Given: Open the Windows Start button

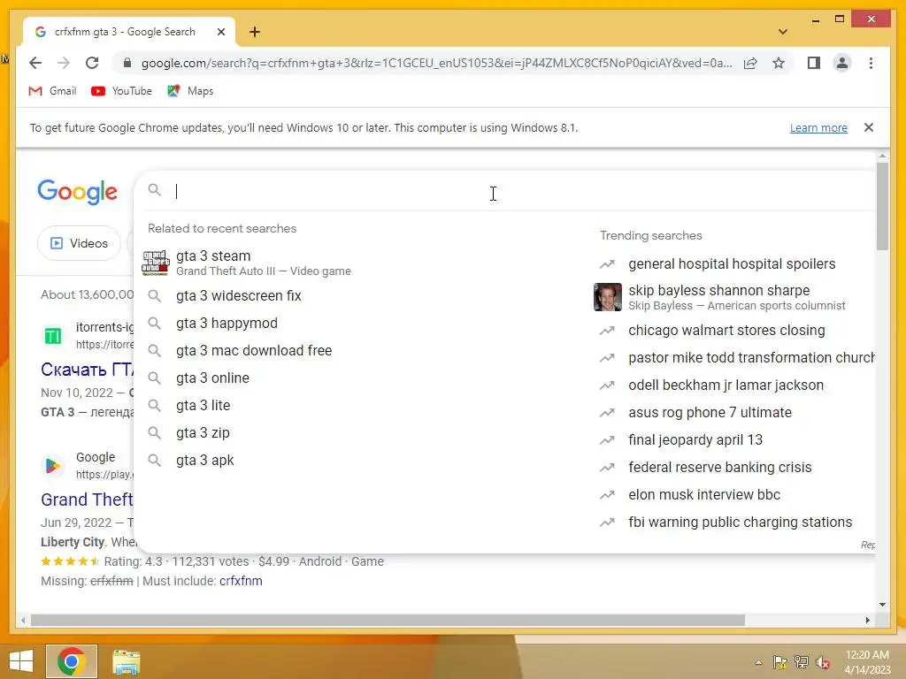Looking at the screenshot, I should (x=21, y=661).
